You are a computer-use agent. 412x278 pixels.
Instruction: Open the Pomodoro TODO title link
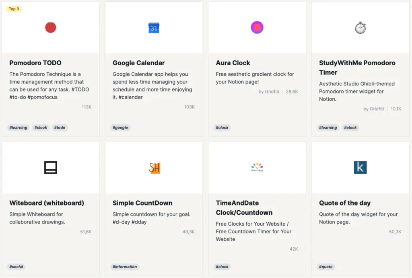point(35,63)
